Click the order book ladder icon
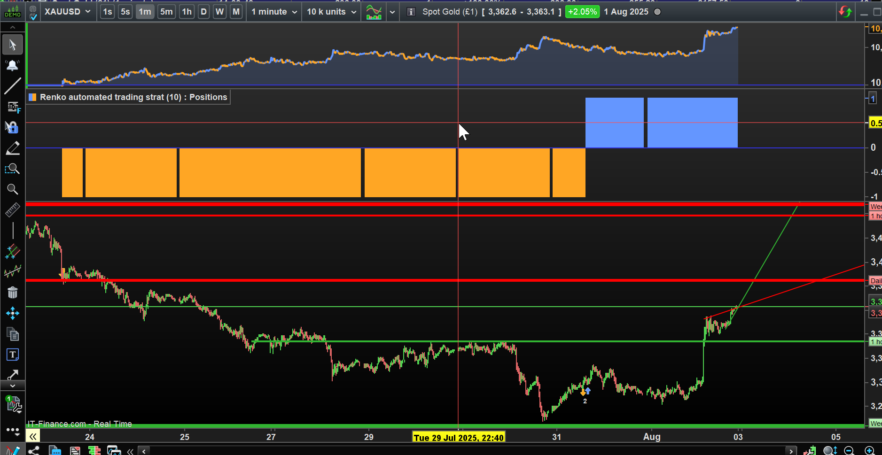Image resolution: width=882 pixels, height=455 pixels. point(94,451)
